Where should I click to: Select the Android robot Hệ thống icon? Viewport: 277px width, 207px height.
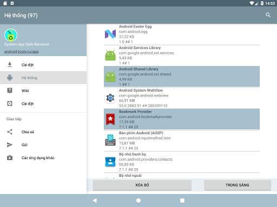click(10, 78)
